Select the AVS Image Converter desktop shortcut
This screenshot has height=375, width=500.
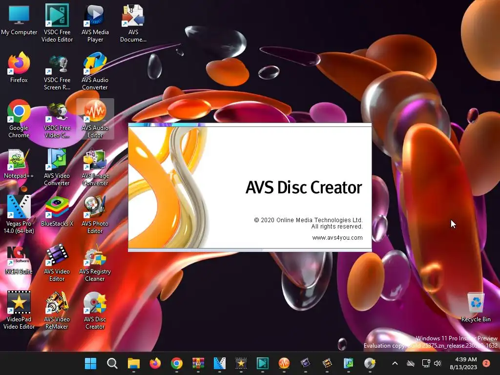[95, 167]
